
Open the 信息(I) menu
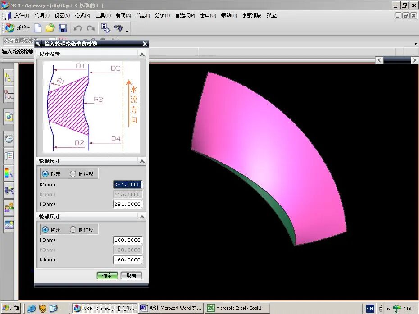click(143, 15)
